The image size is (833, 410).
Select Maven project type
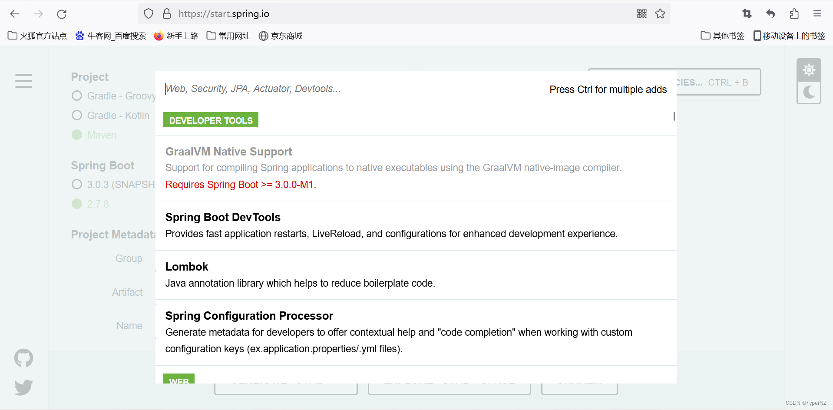click(x=94, y=135)
